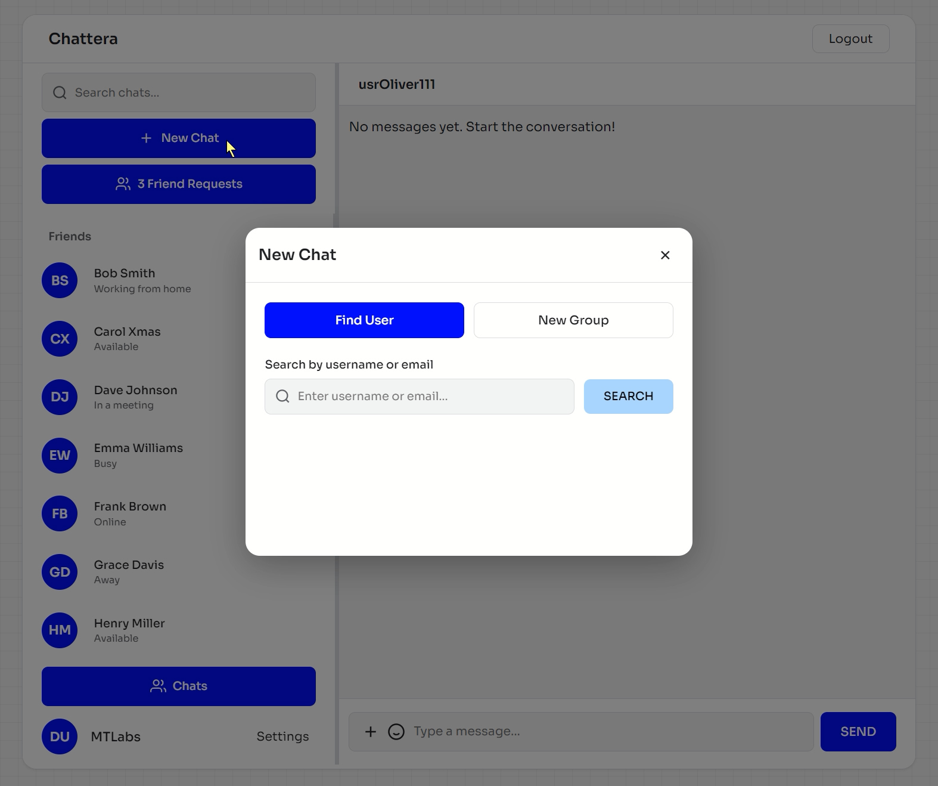Click the Logout button

[x=850, y=39]
